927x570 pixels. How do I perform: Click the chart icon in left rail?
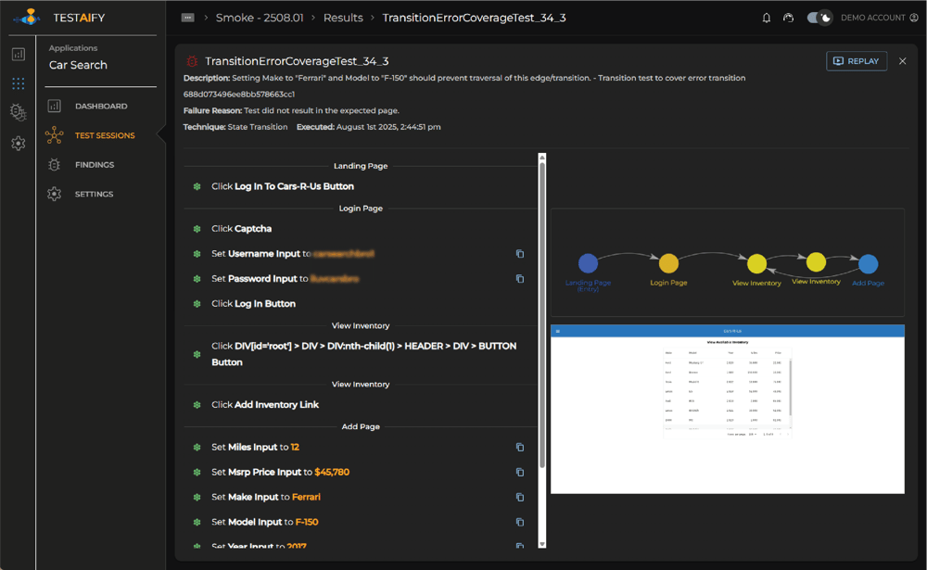coord(19,55)
